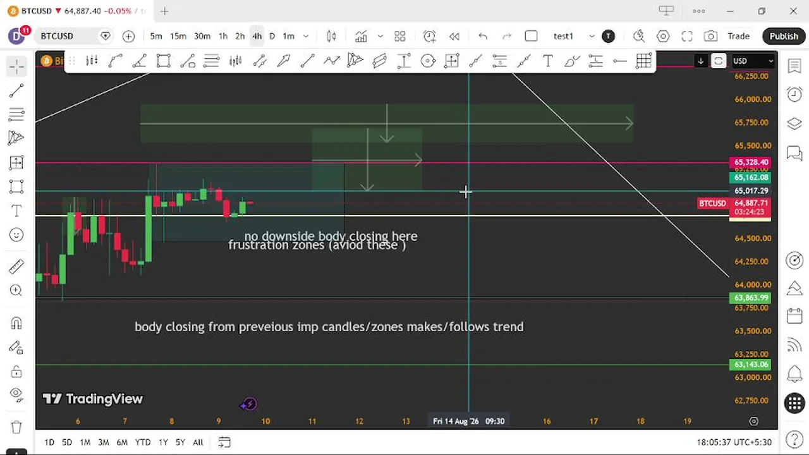Switch to the 30m timeframe

tap(202, 36)
